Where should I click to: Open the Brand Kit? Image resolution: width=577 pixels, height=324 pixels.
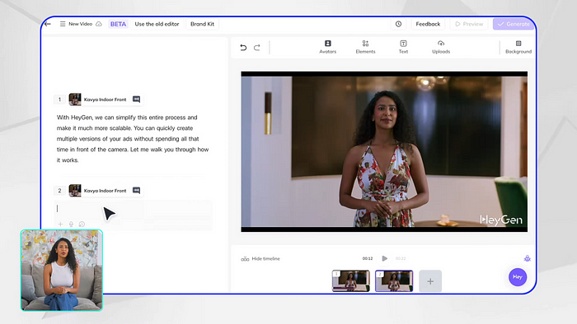(x=203, y=24)
